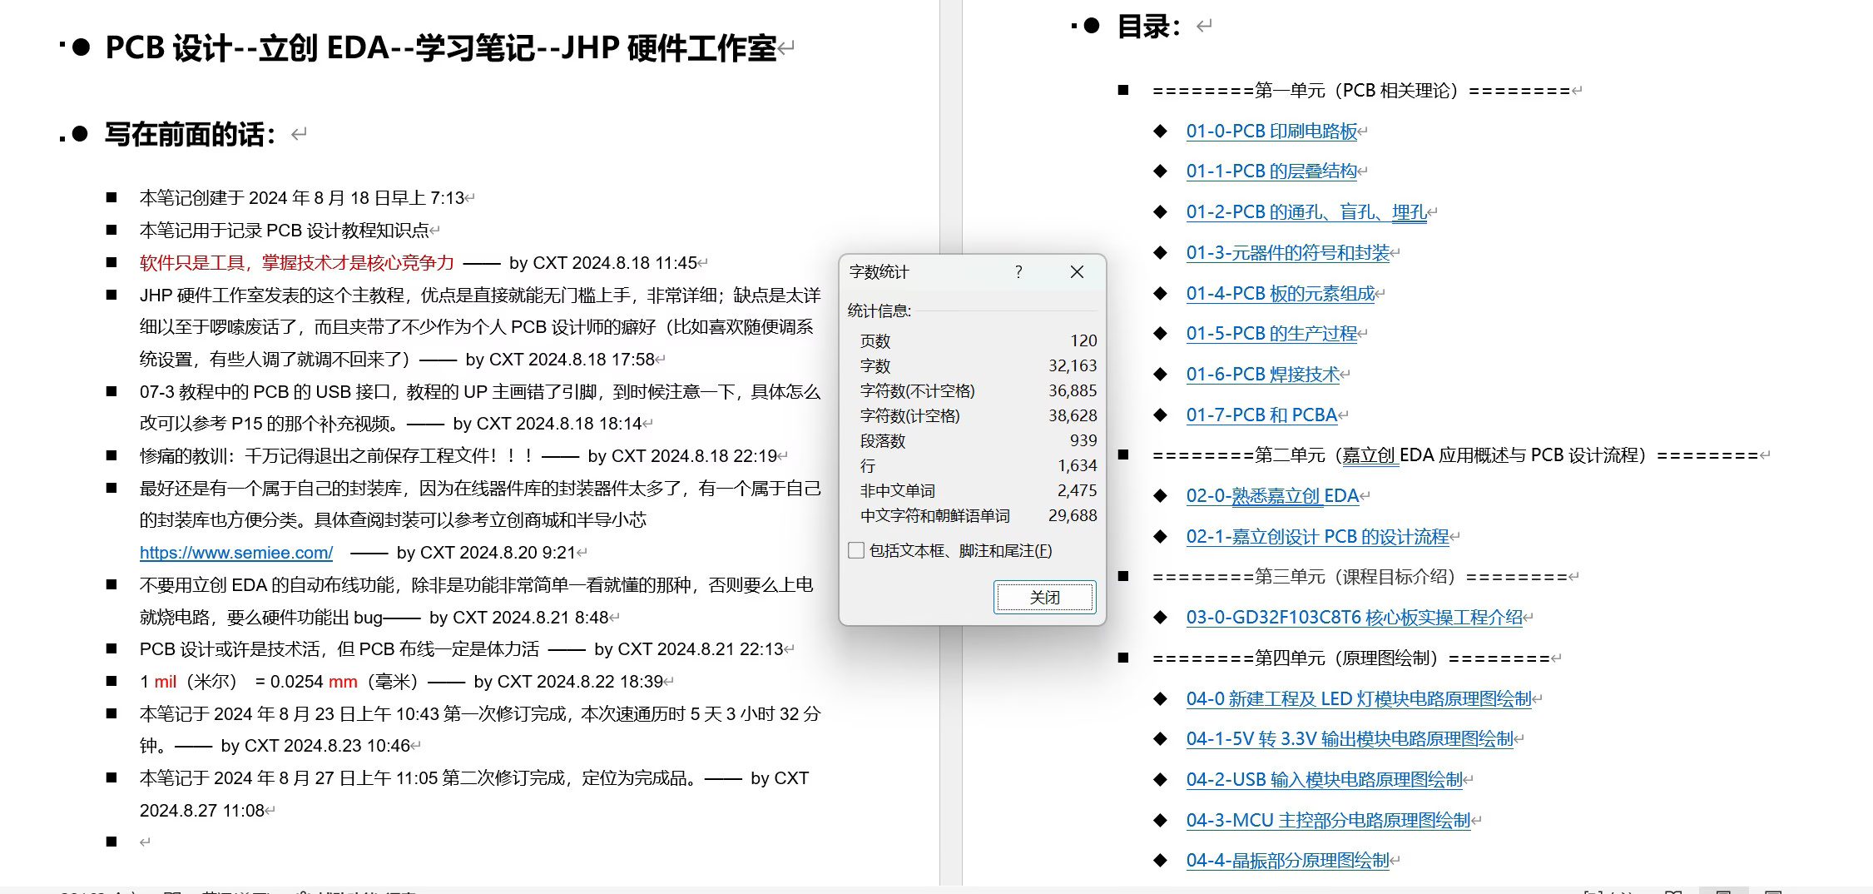
Task: Click the 字符数(不计空格) row label
Action: tap(917, 390)
